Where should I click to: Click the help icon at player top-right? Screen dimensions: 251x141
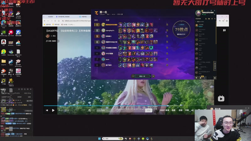click(224, 30)
